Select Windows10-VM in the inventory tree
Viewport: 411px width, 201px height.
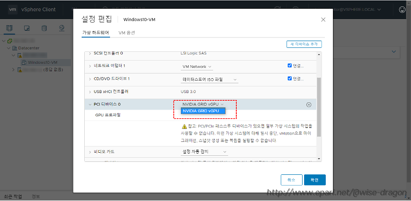(x=43, y=62)
